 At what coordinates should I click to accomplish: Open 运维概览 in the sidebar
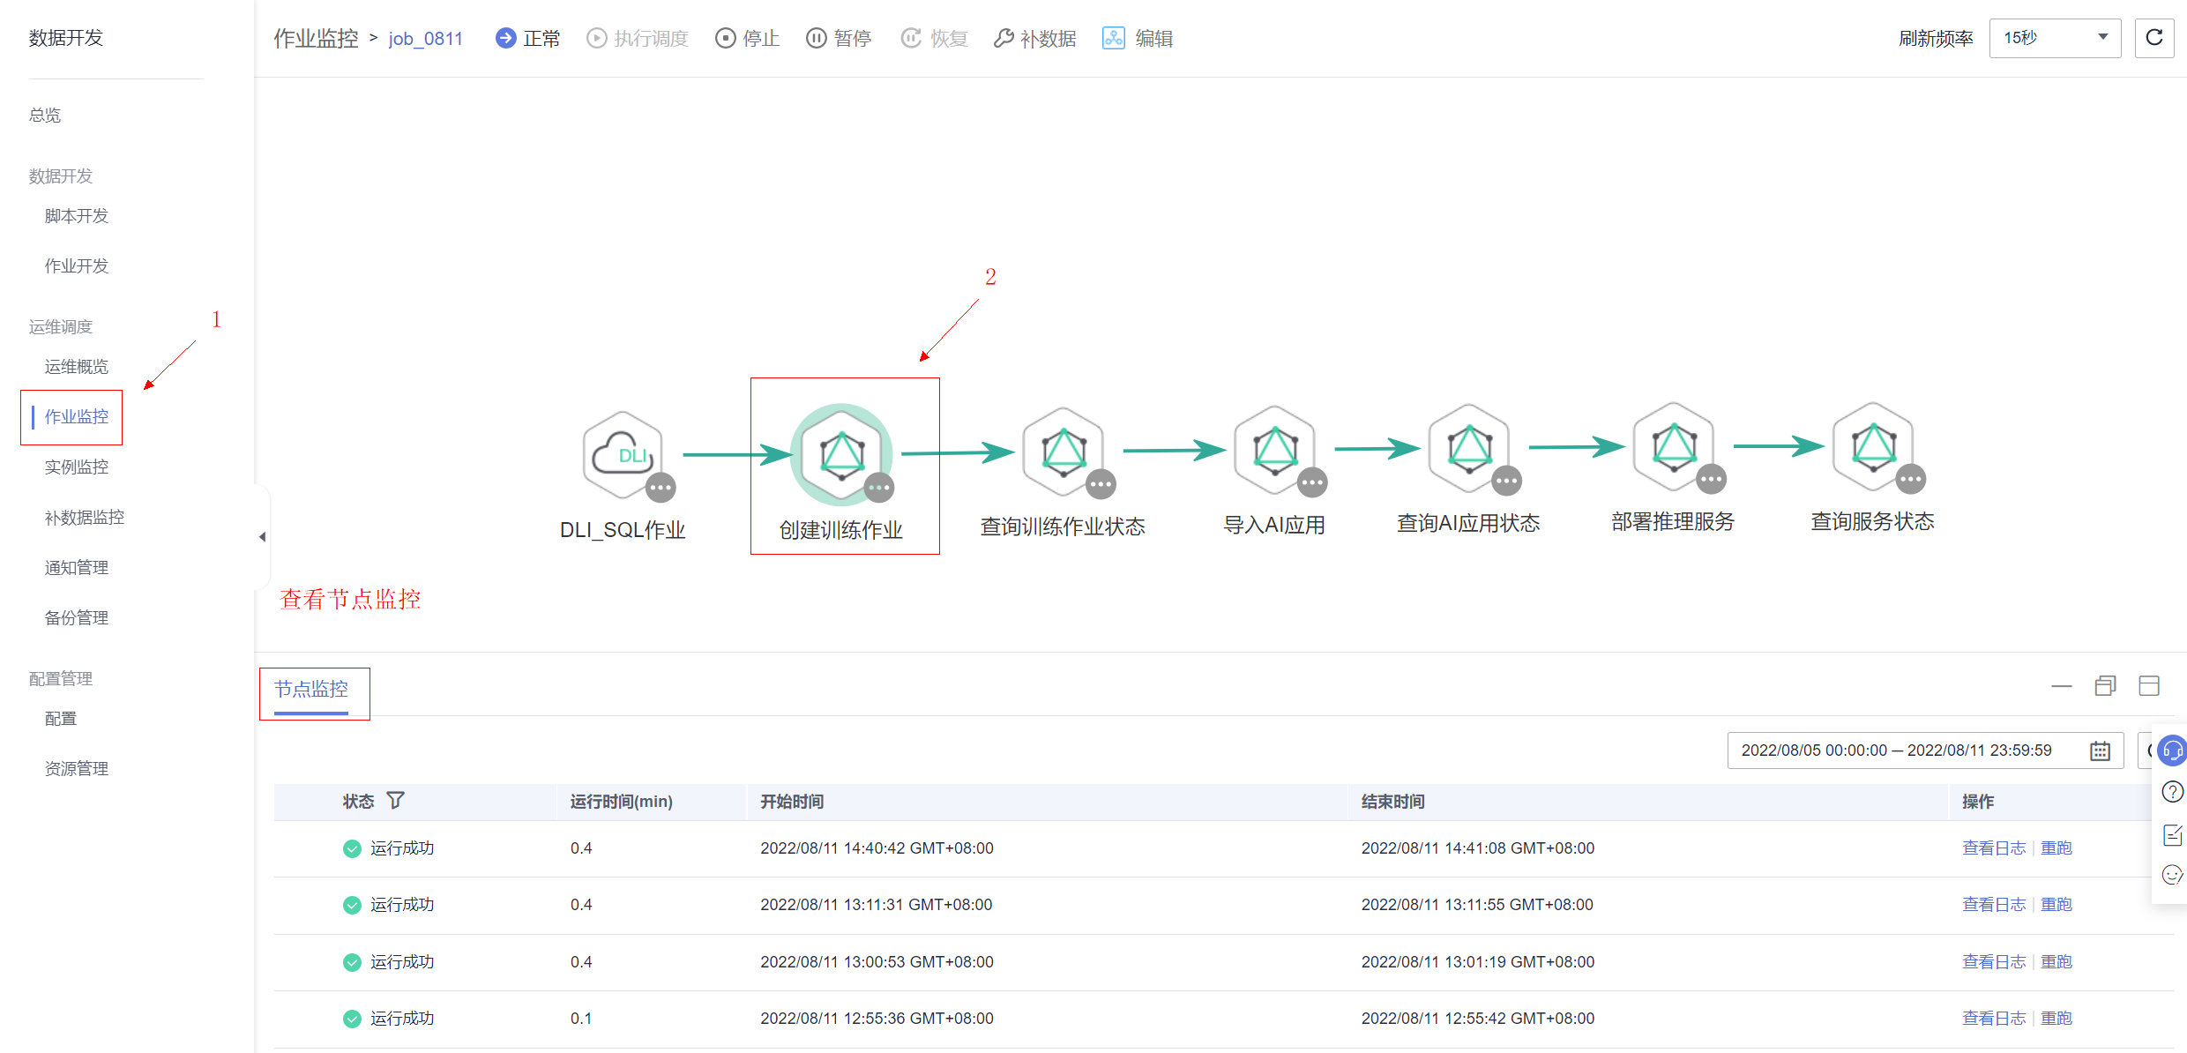(x=77, y=367)
